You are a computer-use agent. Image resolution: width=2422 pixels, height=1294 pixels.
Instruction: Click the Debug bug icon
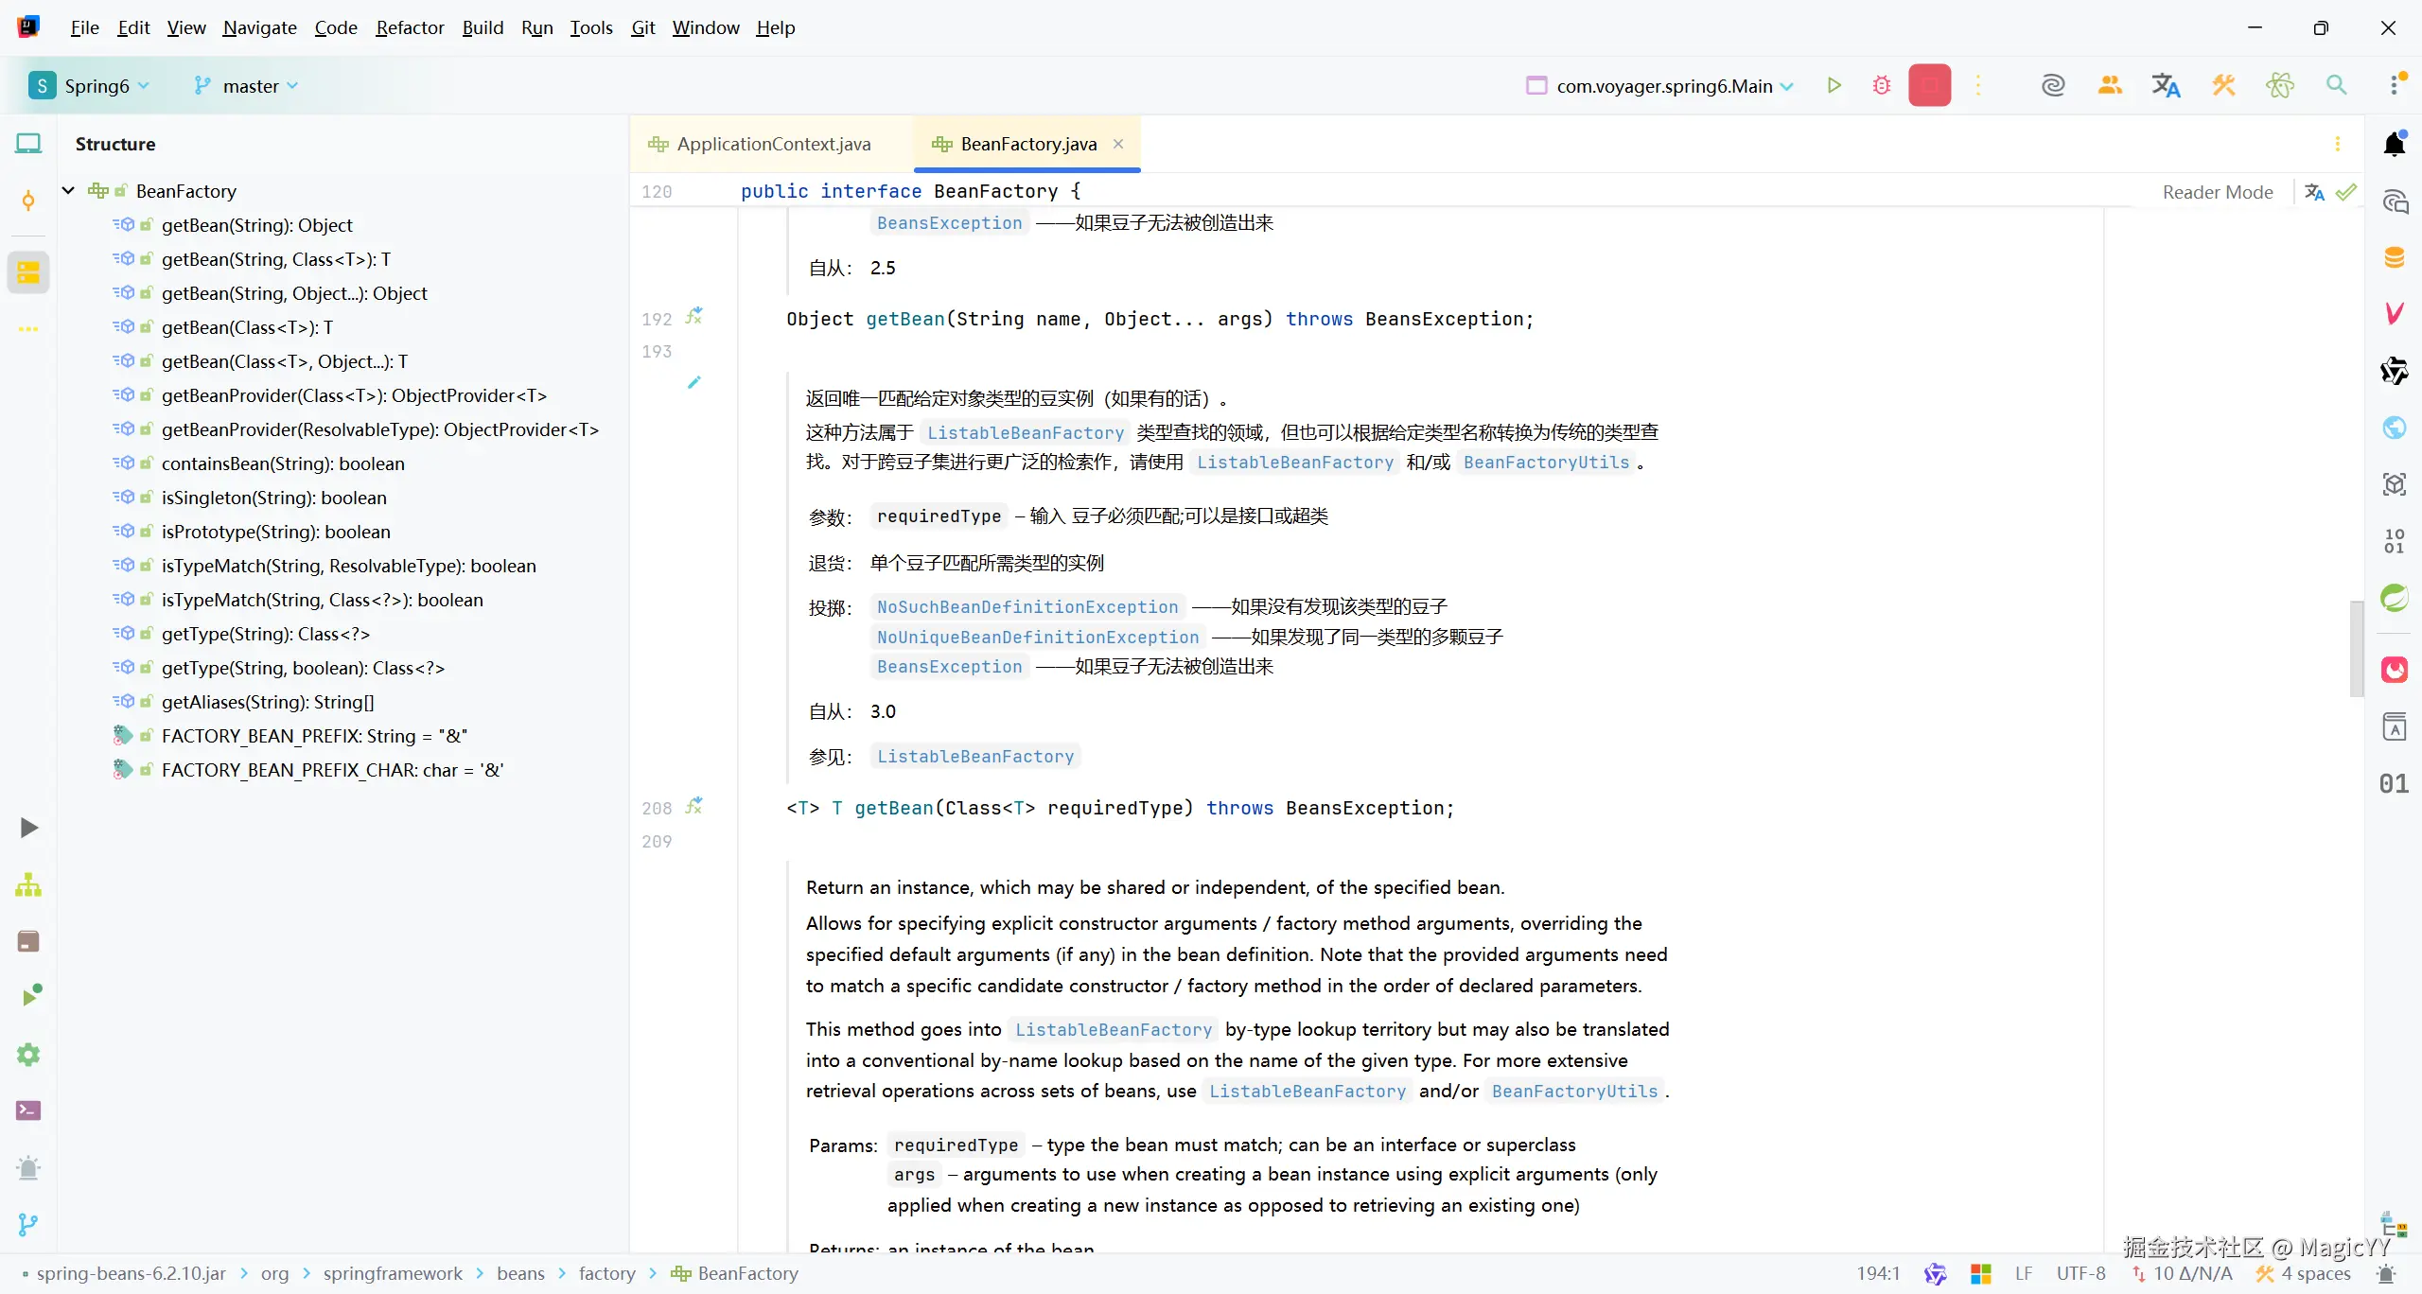click(1881, 85)
